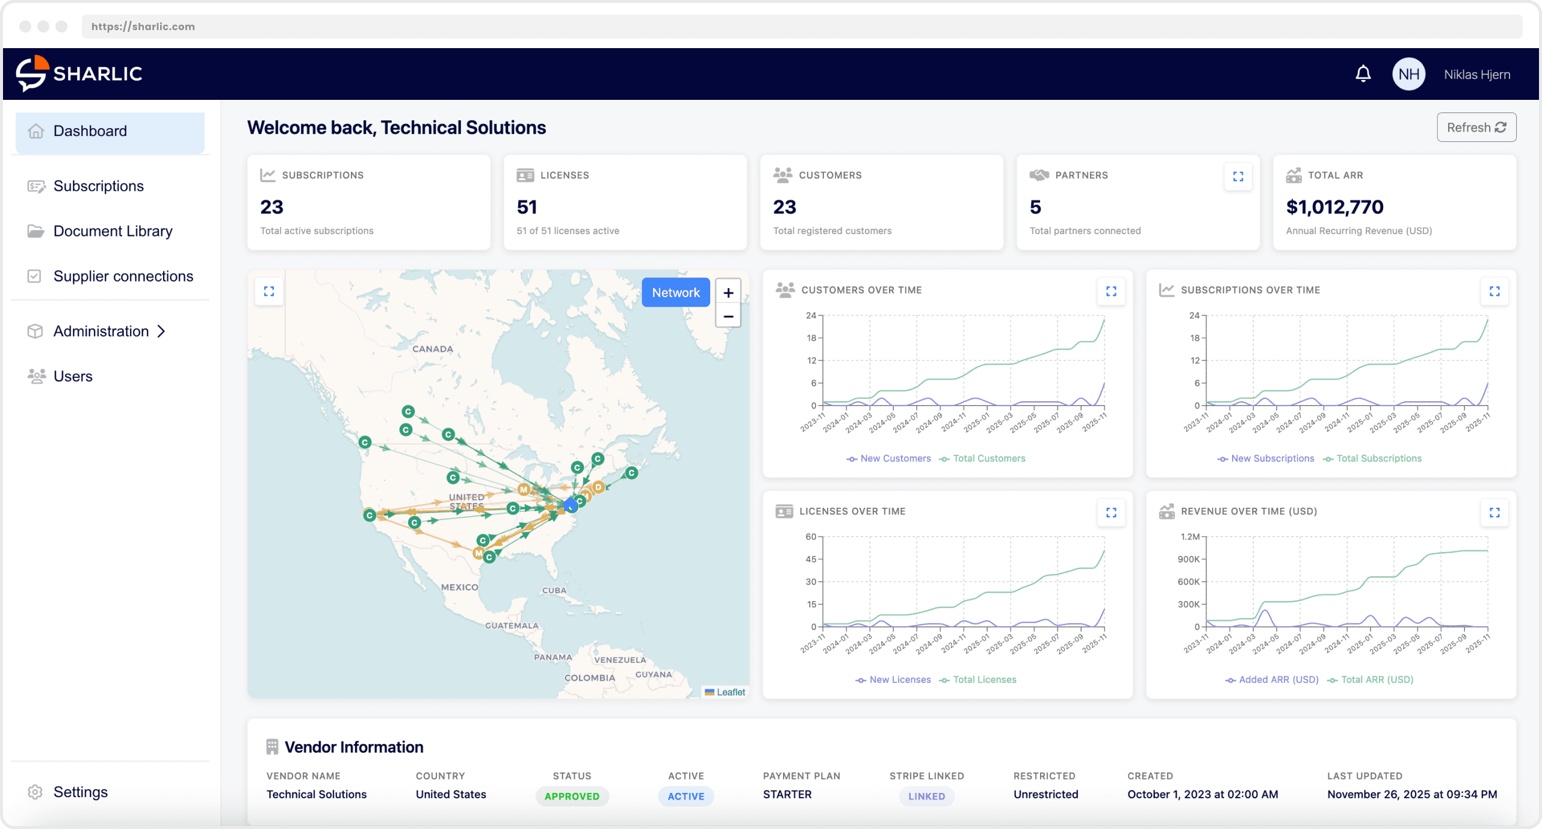The width and height of the screenshot is (1542, 829).
Task: Expand Subscriptions Over Time chart fullscreen
Action: (1494, 292)
